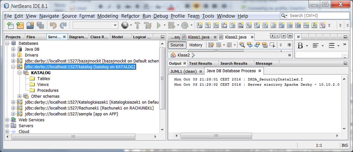This screenshot has width=353, height=152.
Task: Select the Klasa2 breadcrumb item
Action: [x=184, y=55]
